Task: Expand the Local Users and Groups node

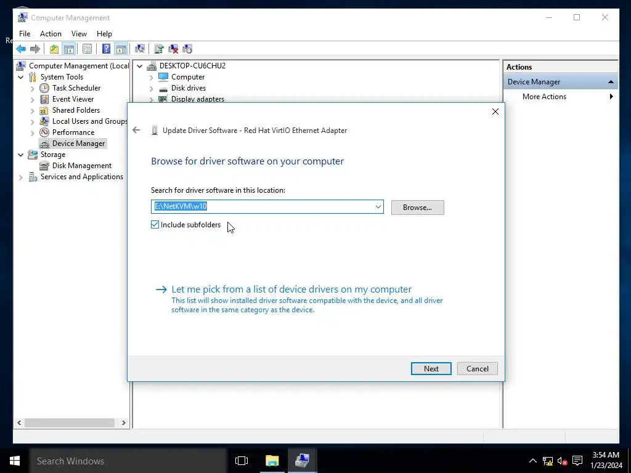Action: 33,121
